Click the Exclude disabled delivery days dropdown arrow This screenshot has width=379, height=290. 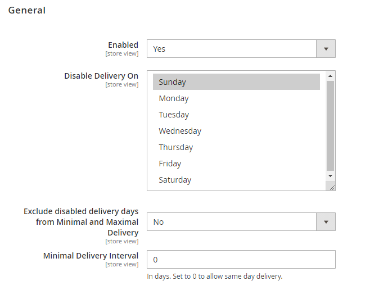tap(326, 222)
